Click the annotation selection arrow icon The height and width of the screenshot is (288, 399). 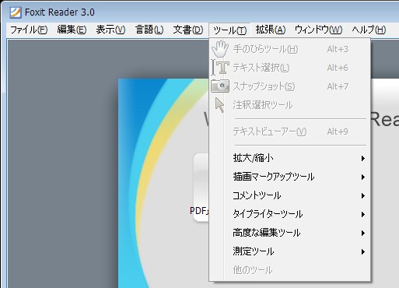(219, 105)
